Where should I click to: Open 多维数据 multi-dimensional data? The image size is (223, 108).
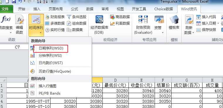coord(55,23)
